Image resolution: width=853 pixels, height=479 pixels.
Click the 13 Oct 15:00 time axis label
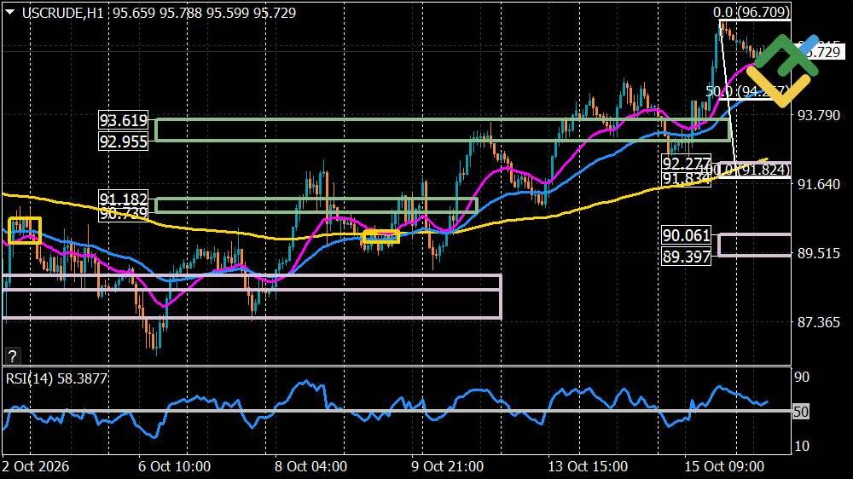(x=588, y=466)
